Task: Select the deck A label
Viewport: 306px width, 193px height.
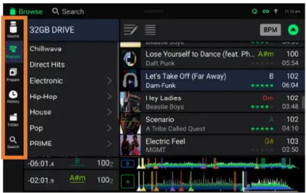Action: coord(128,182)
